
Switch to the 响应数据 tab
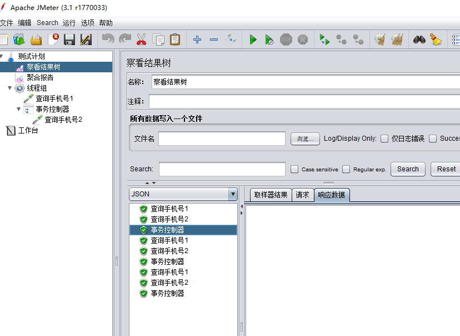coord(332,195)
